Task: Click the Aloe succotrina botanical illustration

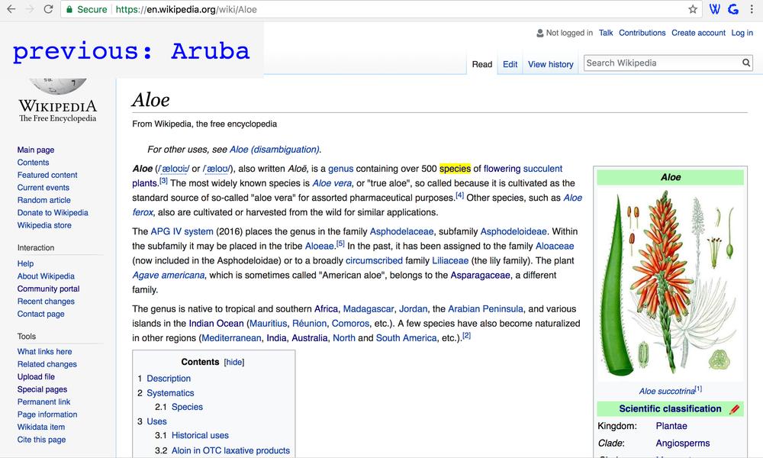Action: [x=671, y=284]
